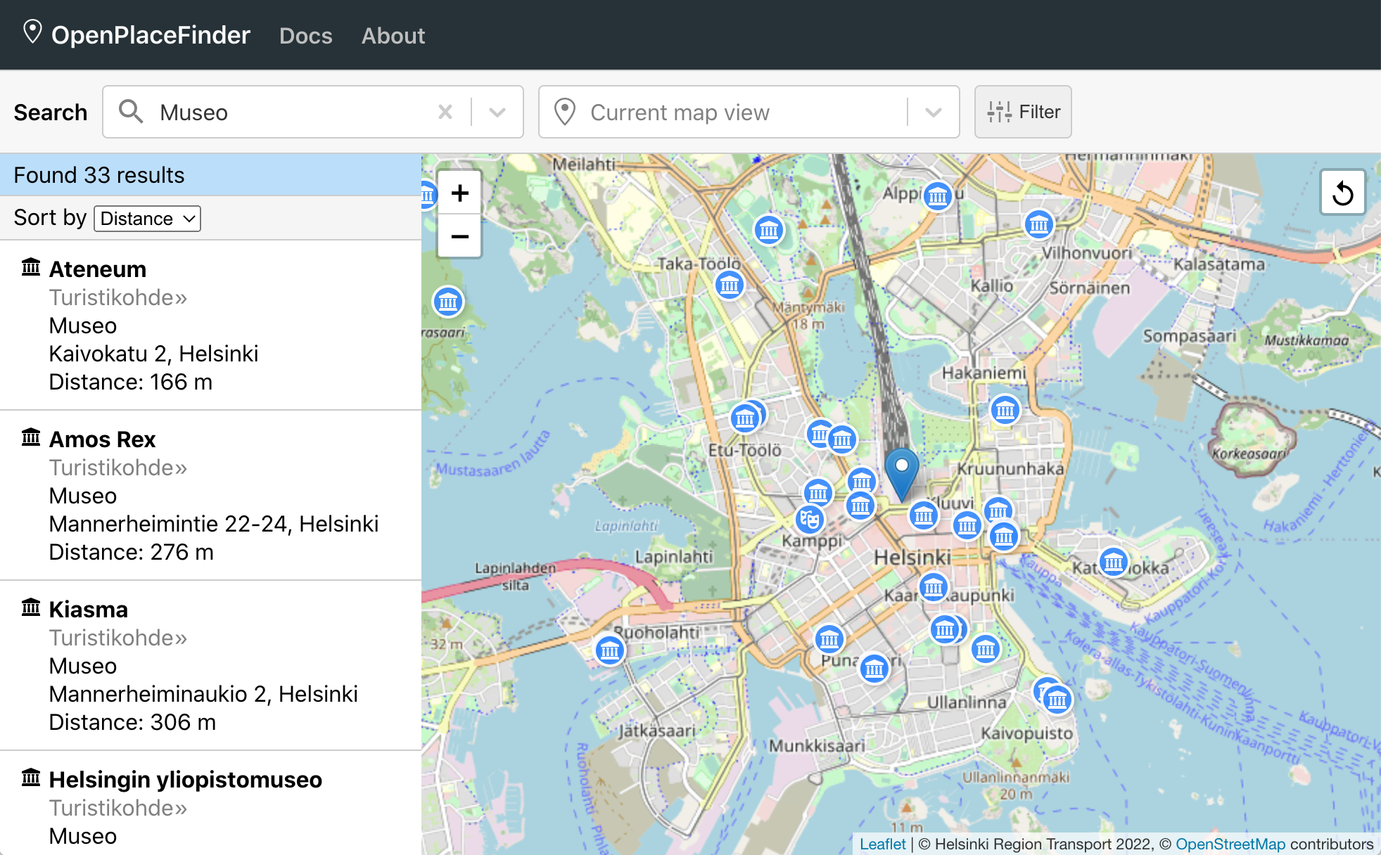Click the museum marker above Kaartinkaupunki label
The height and width of the screenshot is (855, 1381).
click(934, 586)
